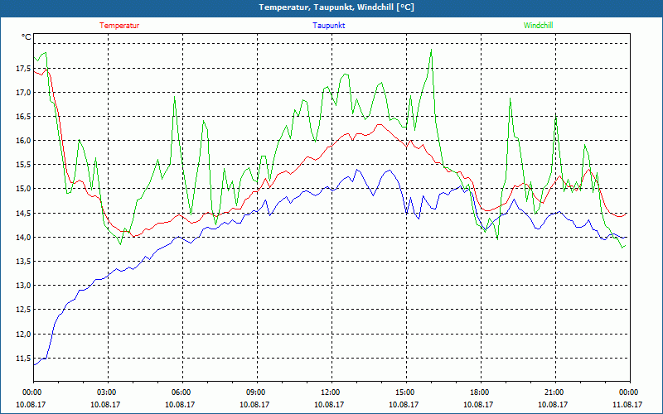Select the green Windchill legend label

539,25
